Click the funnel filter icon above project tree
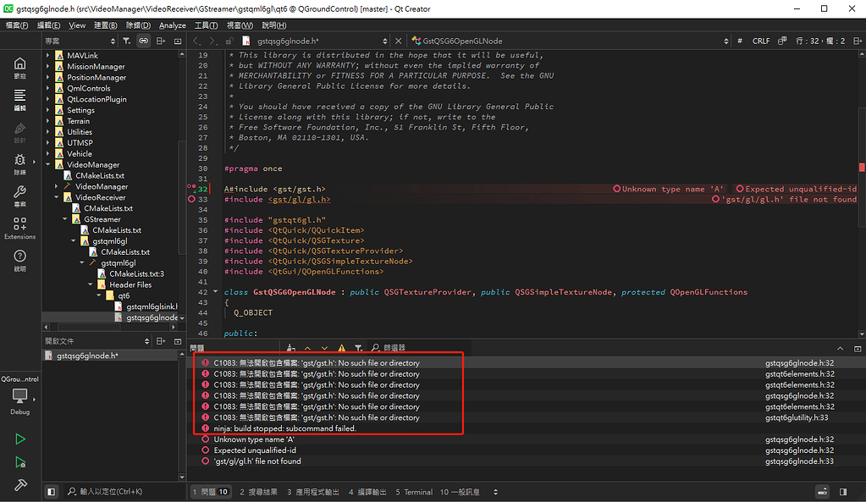The height and width of the screenshot is (502, 866). (127, 41)
